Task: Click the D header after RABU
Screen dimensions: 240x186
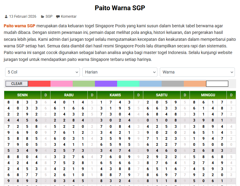Action: coord(92,95)
